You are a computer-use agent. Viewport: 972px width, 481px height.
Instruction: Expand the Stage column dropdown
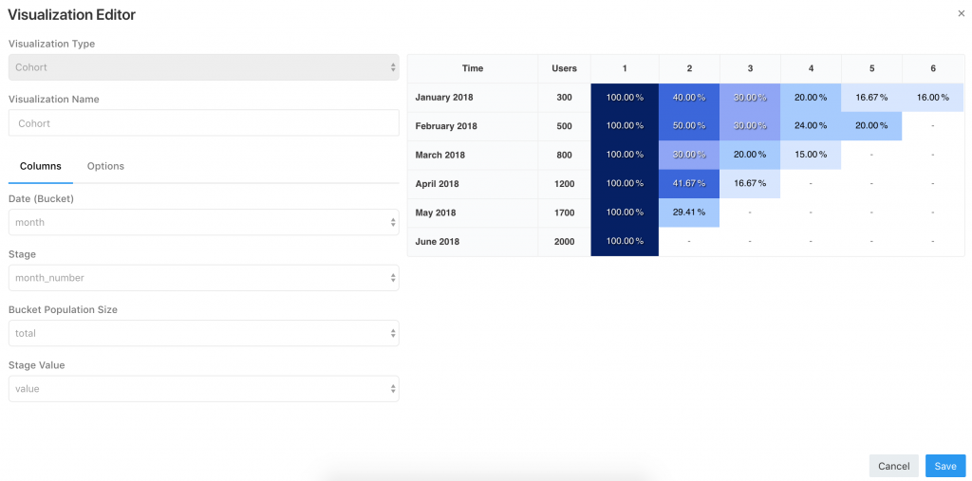pos(203,278)
